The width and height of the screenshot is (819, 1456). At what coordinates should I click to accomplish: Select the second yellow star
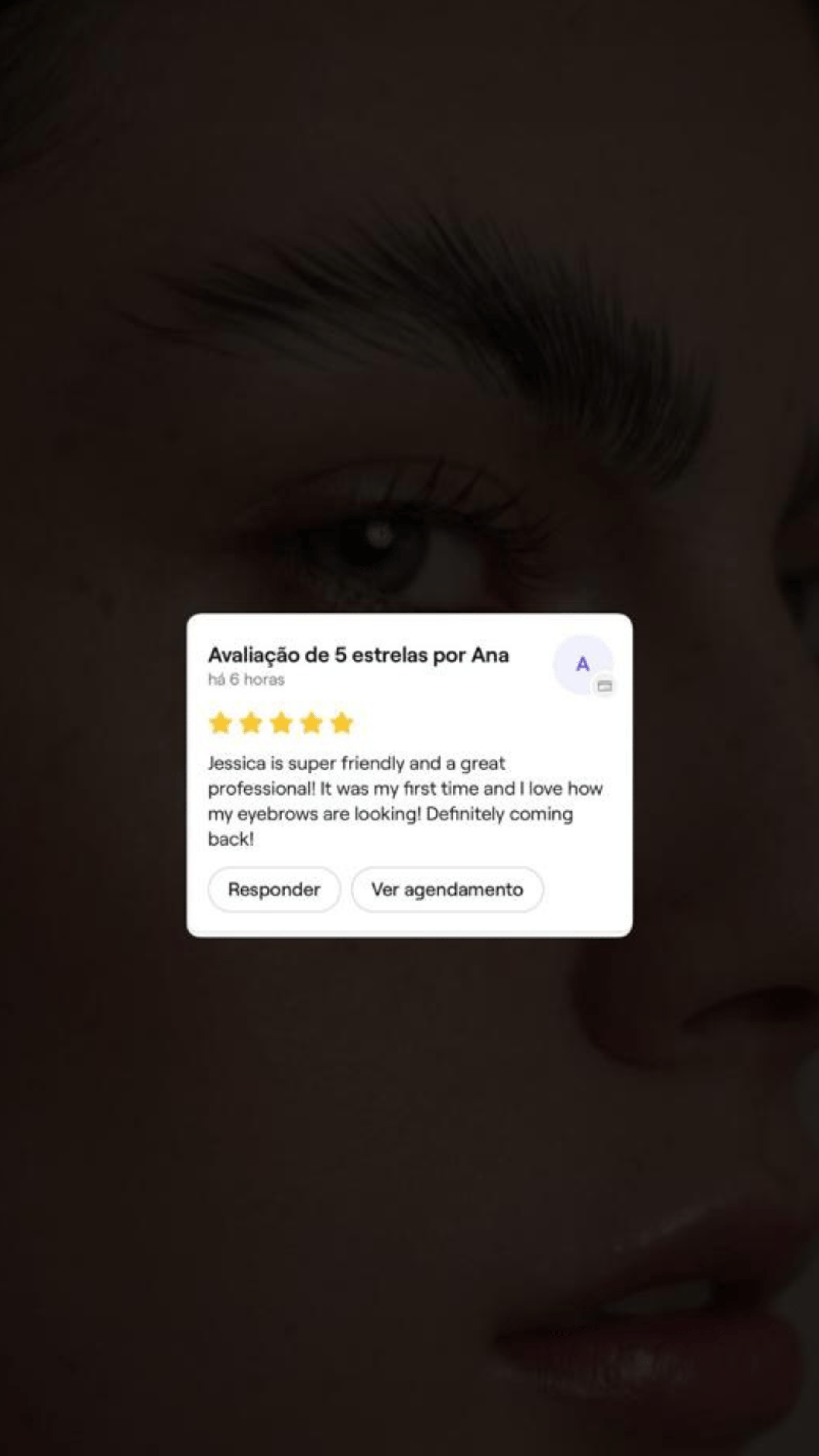(251, 723)
